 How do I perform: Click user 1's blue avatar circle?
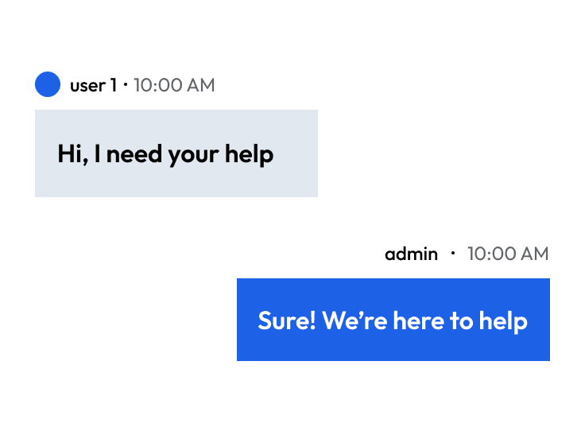(48, 84)
